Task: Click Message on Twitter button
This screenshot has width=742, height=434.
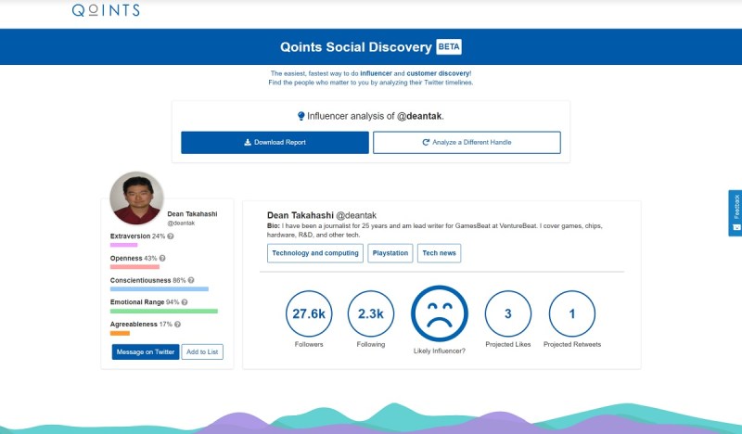Action: (146, 351)
